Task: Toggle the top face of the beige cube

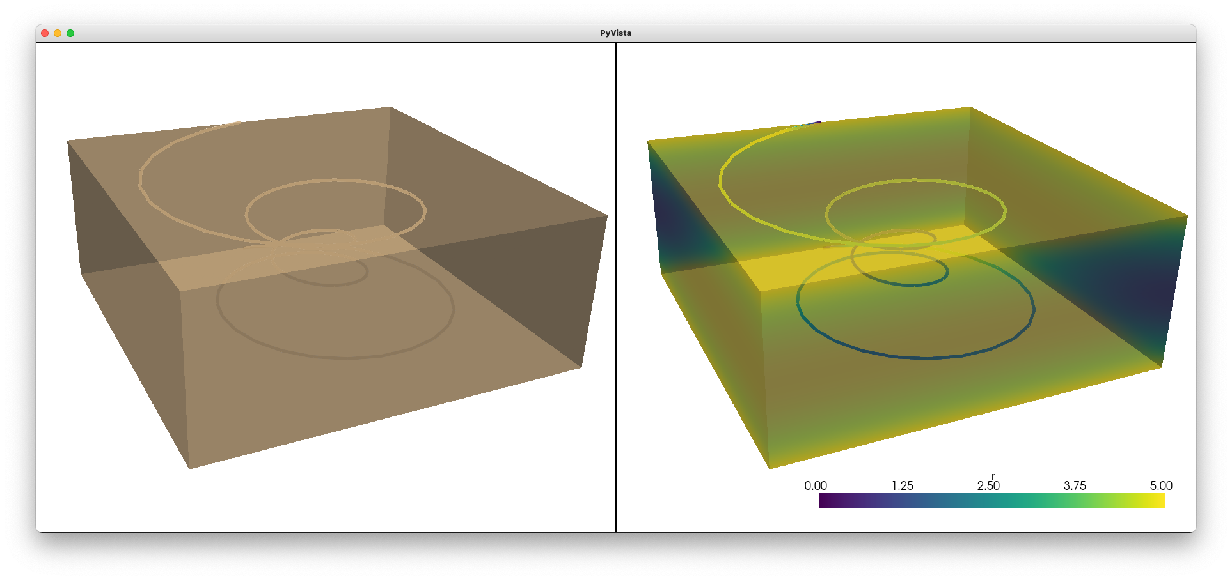Action: coord(320,147)
